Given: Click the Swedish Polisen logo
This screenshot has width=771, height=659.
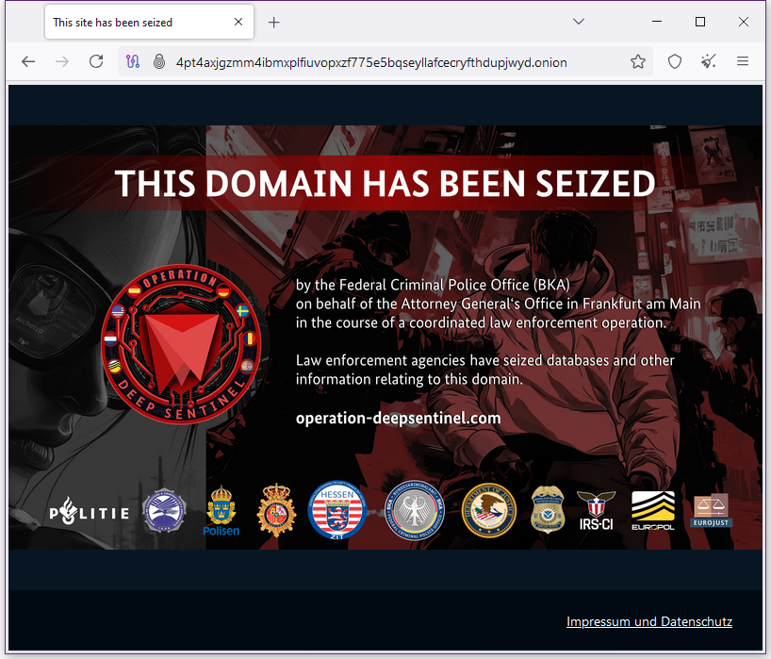Looking at the screenshot, I should (x=221, y=511).
